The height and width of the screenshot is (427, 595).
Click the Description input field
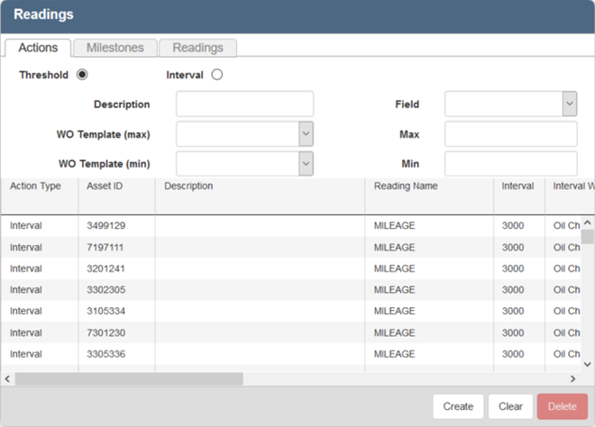coord(244,104)
